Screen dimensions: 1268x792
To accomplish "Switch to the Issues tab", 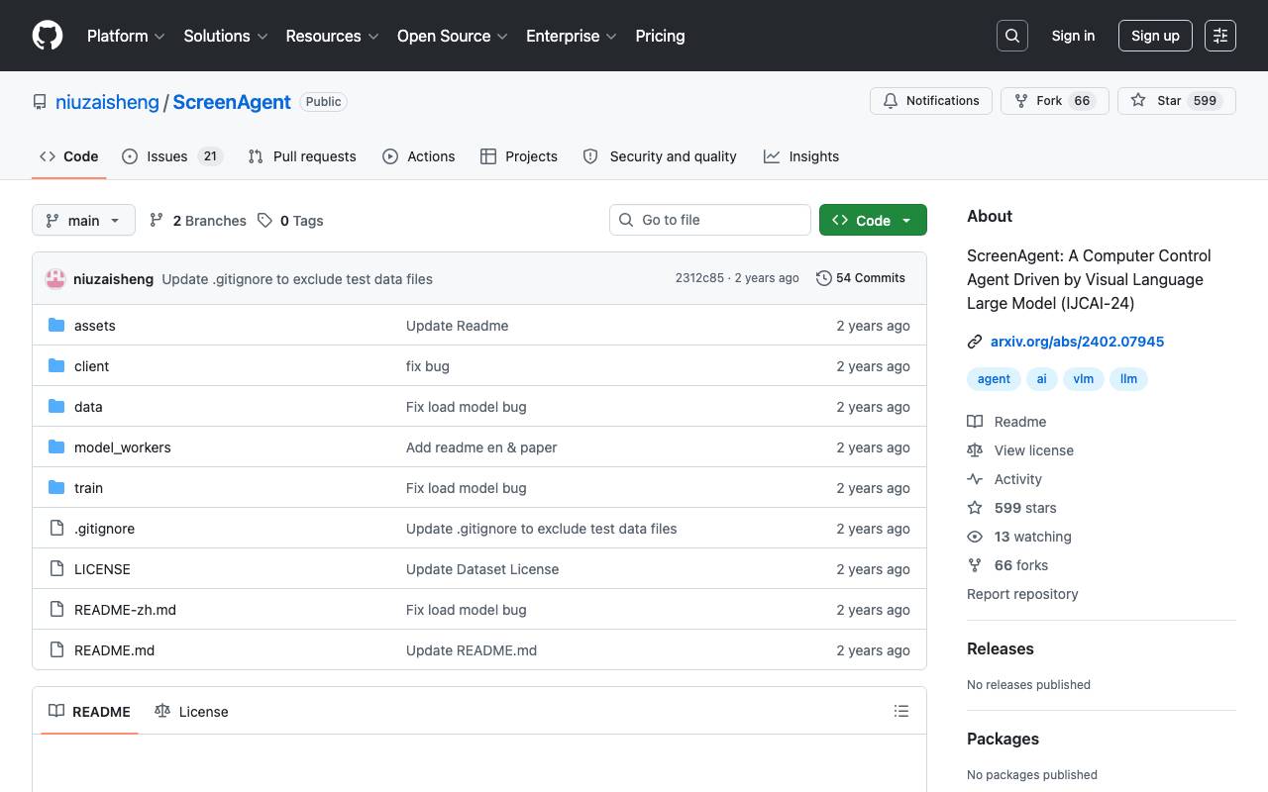I will click(x=172, y=156).
